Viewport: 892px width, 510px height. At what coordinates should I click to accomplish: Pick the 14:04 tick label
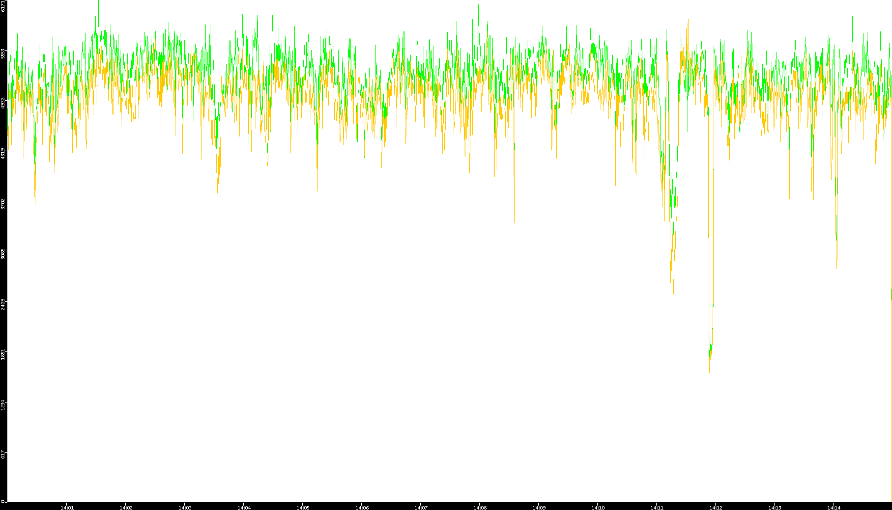point(244,508)
